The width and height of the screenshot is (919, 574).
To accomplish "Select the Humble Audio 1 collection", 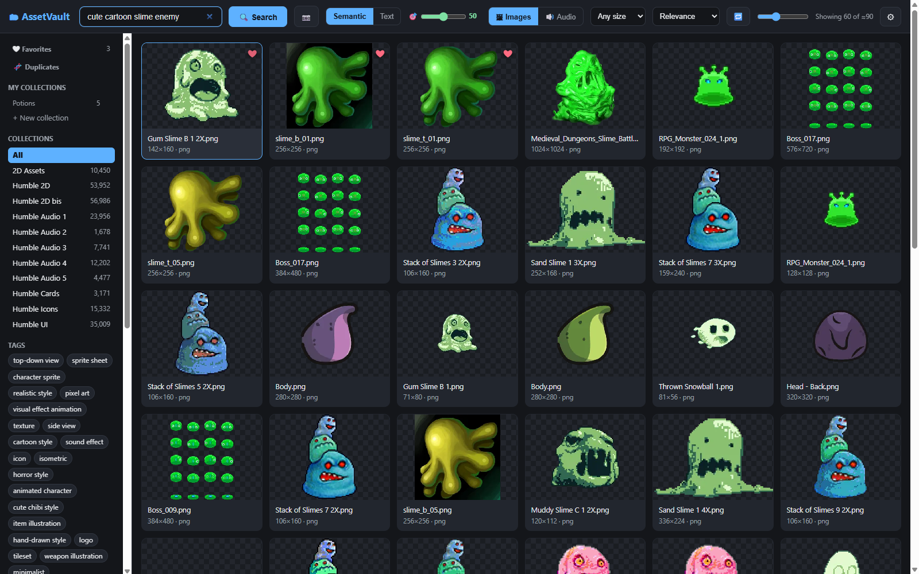I will click(x=61, y=216).
